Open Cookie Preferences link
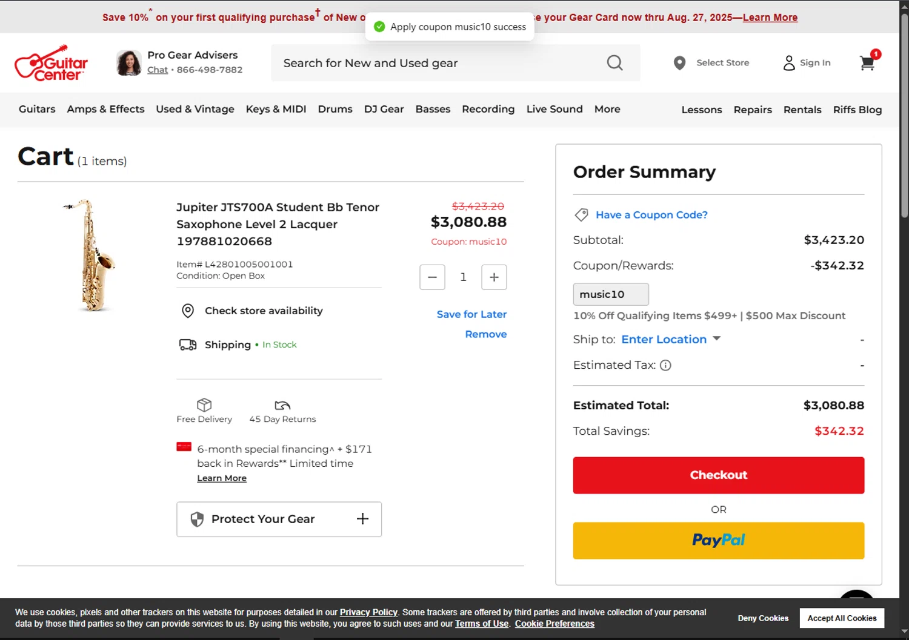Image resolution: width=909 pixels, height=640 pixels. (x=554, y=624)
